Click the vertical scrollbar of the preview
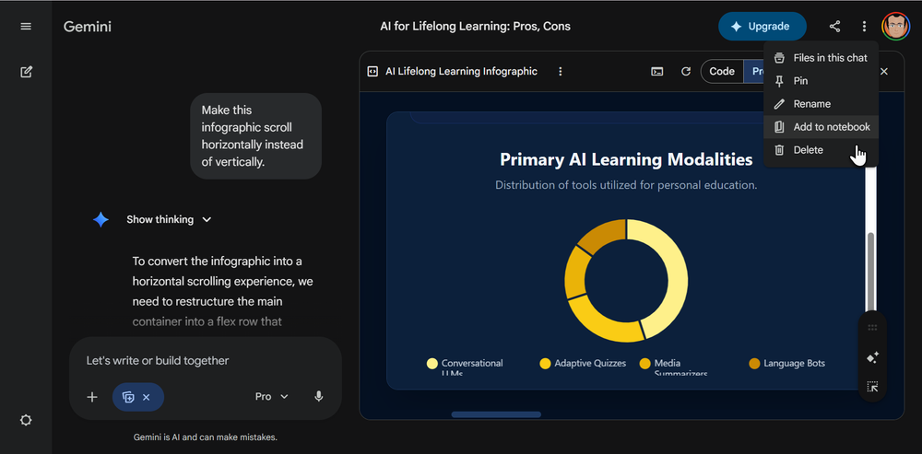 point(871,270)
